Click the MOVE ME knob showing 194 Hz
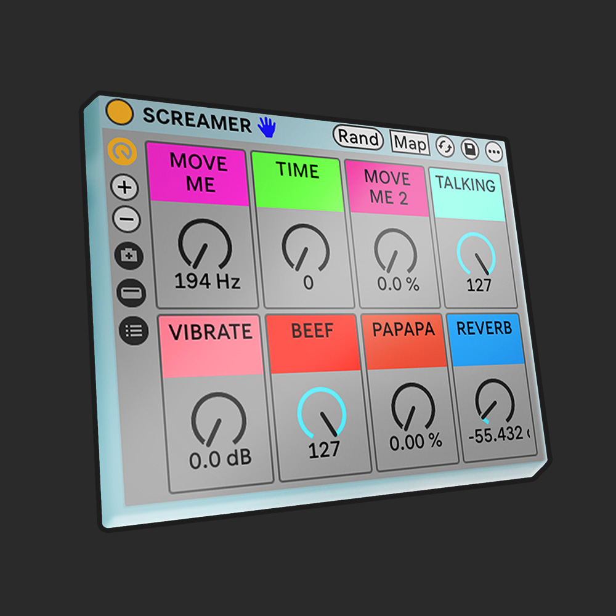 [x=205, y=245]
